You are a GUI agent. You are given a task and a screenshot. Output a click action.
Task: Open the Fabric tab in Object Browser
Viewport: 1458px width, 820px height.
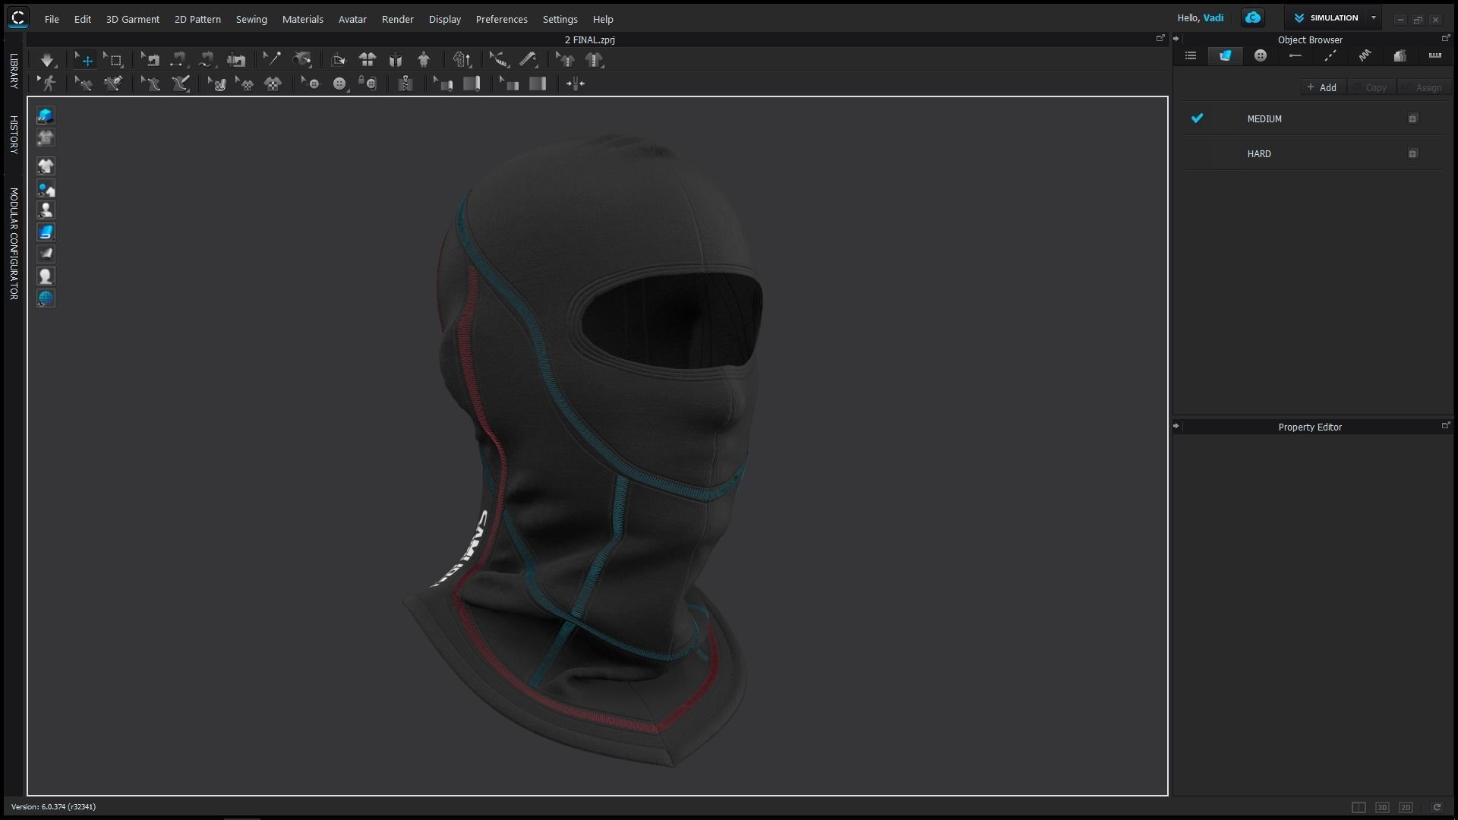(x=1225, y=55)
